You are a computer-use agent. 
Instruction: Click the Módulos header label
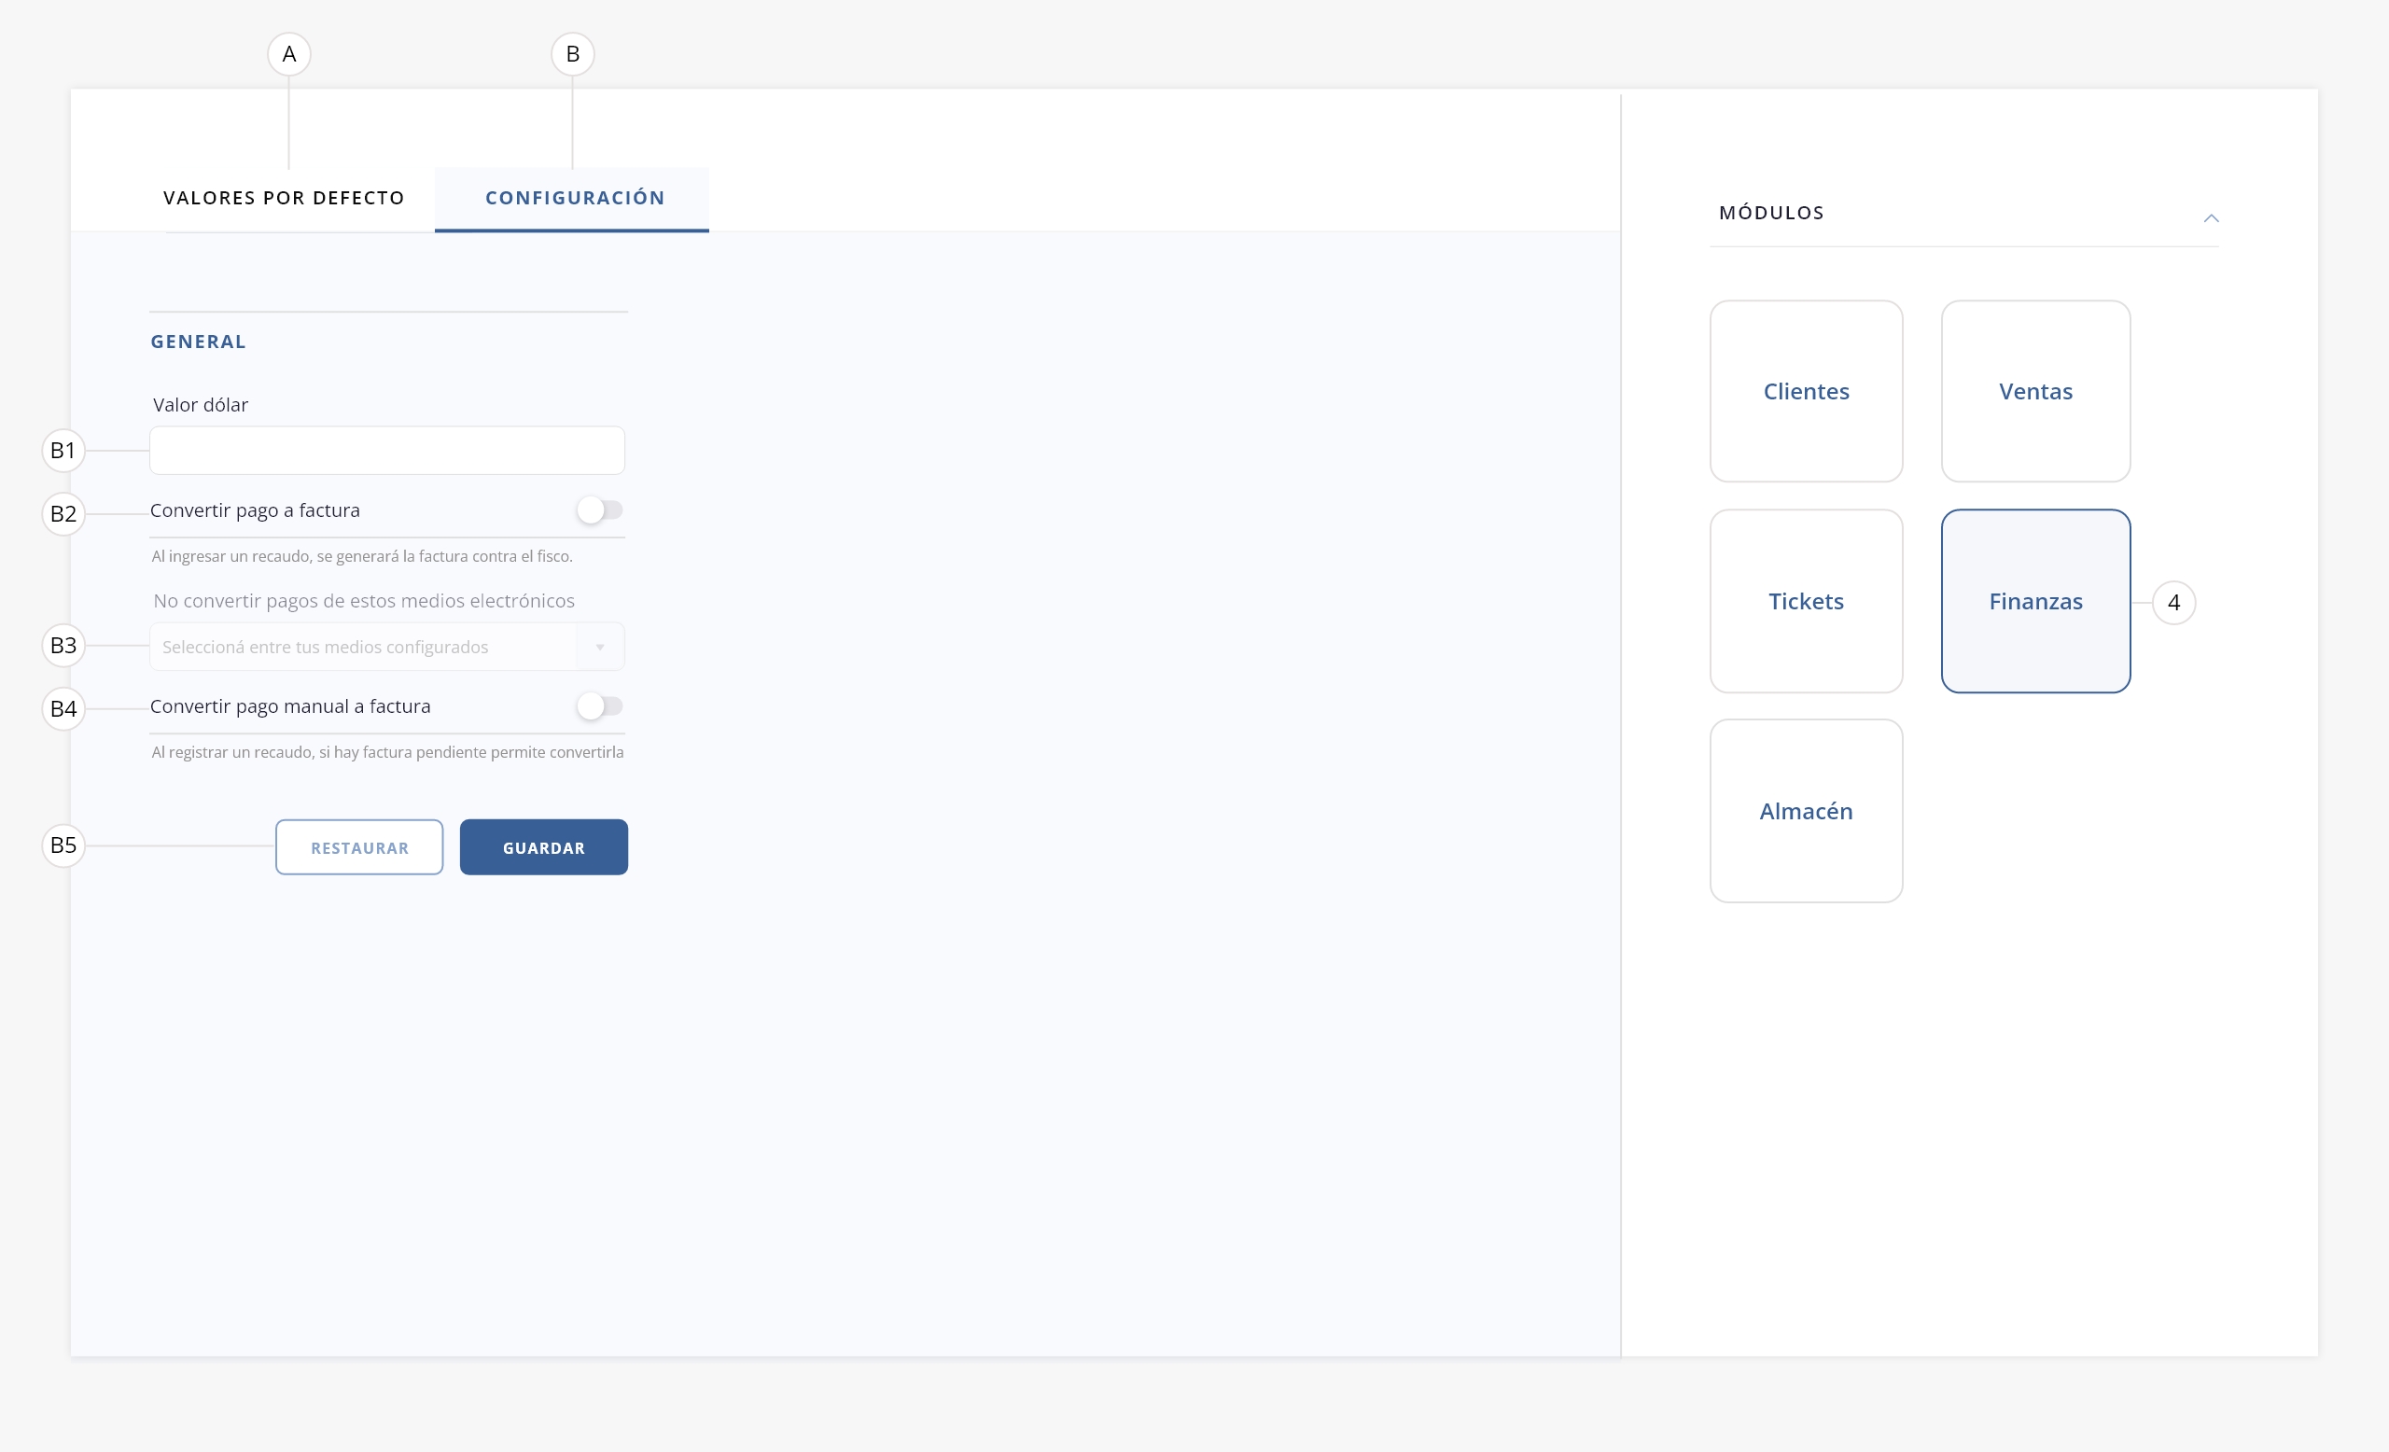tap(1770, 214)
